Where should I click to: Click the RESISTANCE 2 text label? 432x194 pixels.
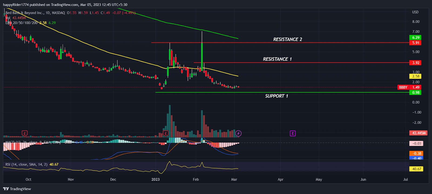click(x=288, y=39)
